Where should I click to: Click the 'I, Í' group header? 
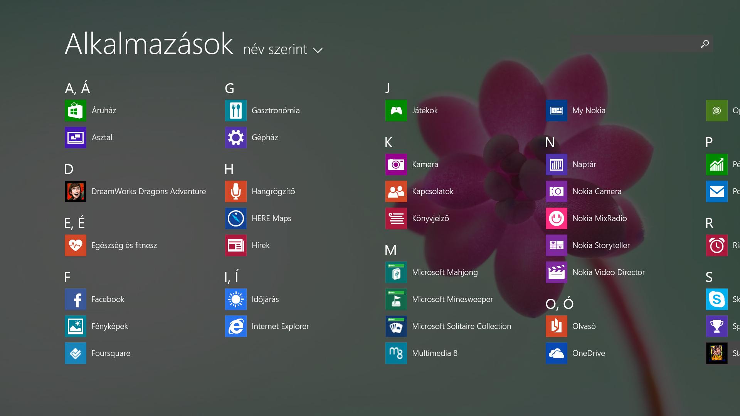tap(232, 276)
